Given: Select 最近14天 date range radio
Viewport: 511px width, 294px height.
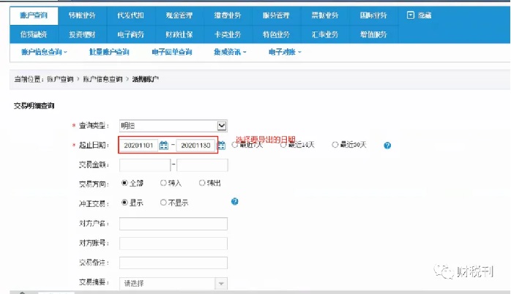Looking at the screenshot, I should 283,145.
